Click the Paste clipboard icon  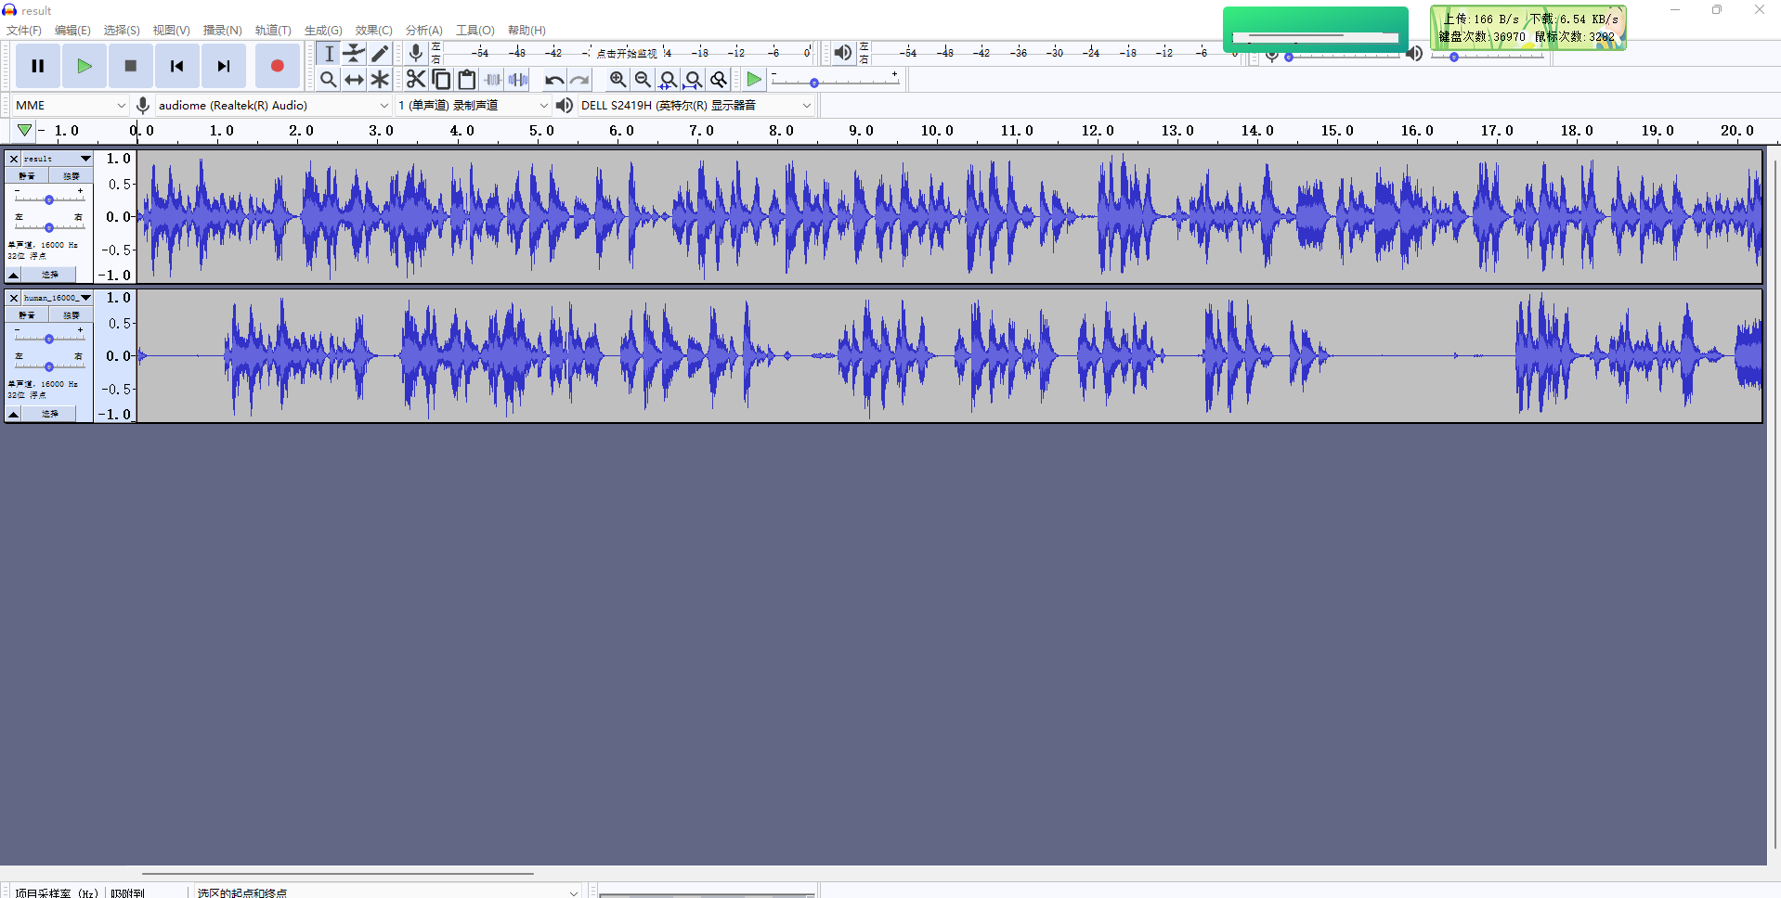tap(467, 80)
